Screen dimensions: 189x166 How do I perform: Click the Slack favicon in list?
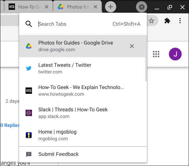(29, 113)
